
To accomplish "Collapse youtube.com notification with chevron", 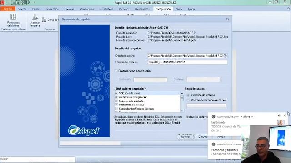I will 252,117.
